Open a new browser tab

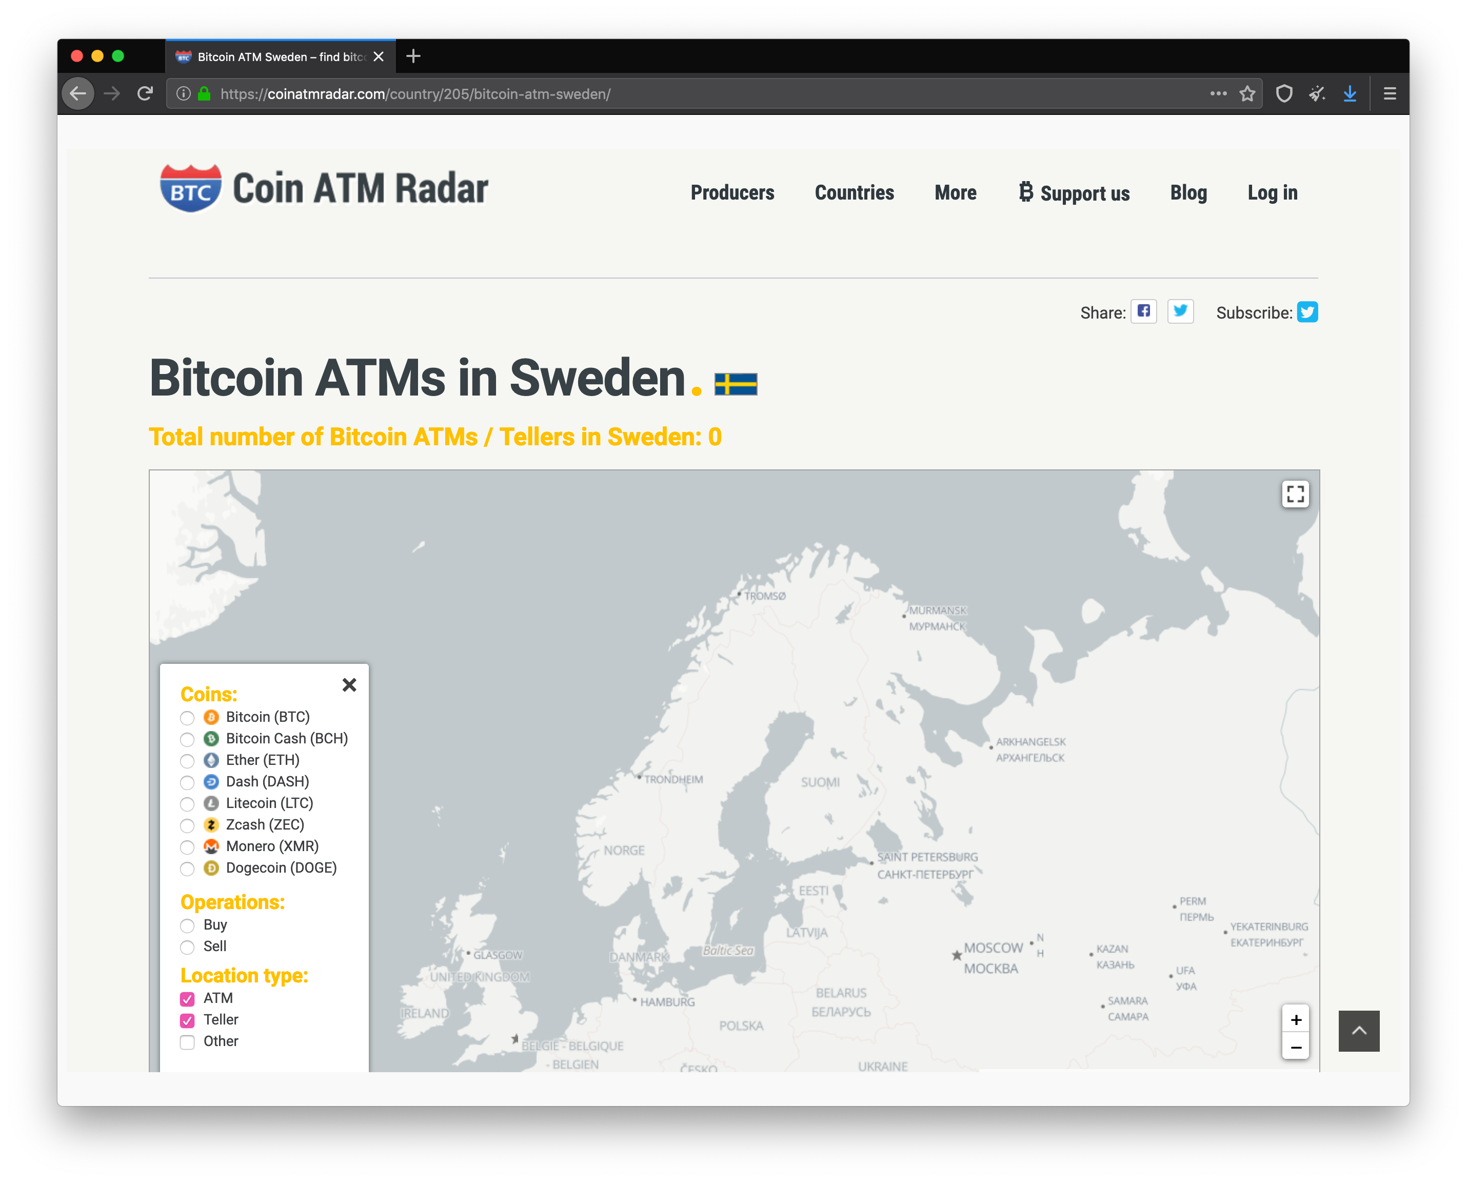pos(412,56)
